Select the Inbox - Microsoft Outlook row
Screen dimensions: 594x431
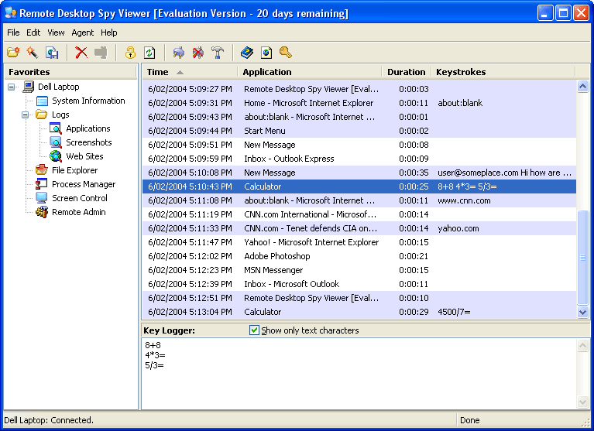359,284
